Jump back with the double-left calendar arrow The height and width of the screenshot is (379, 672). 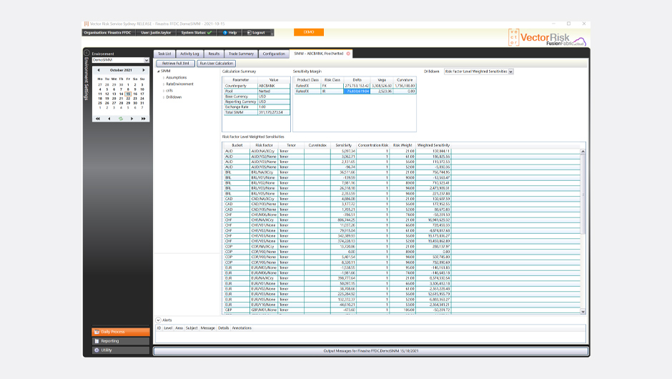pyautogui.click(x=98, y=119)
